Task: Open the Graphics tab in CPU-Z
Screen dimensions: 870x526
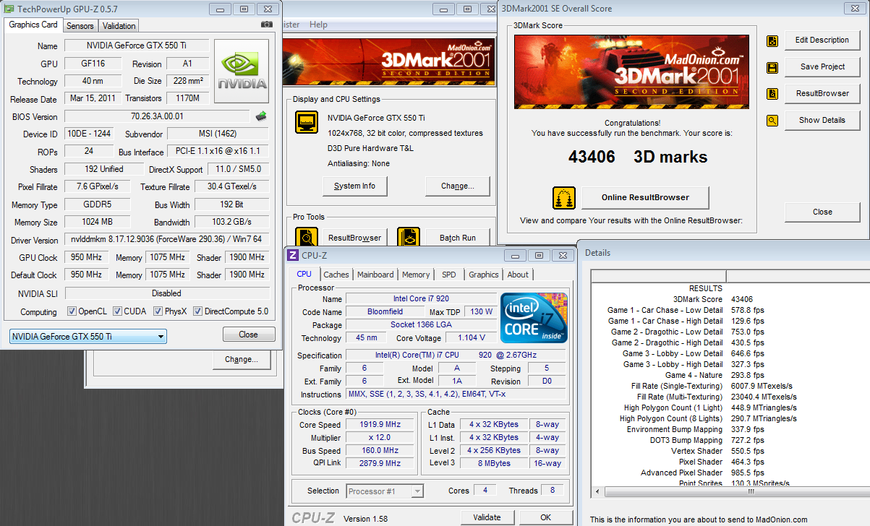Action: (484, 275)
